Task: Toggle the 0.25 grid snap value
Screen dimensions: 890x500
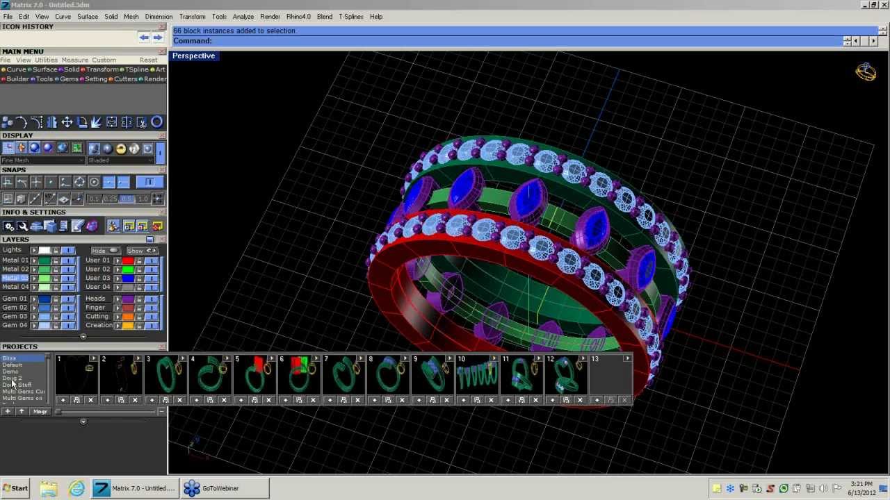Action: coord(111,199)
